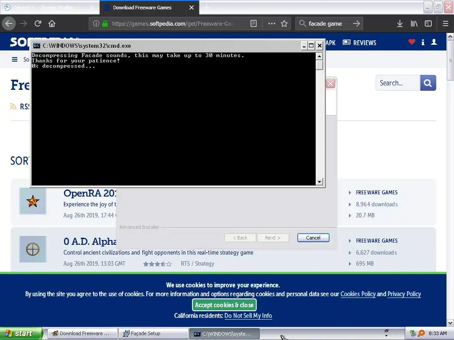Screen dimensions: 454x340
Task: Click browser page scrollbar up arrow
Action: click(x=450, y=36)
